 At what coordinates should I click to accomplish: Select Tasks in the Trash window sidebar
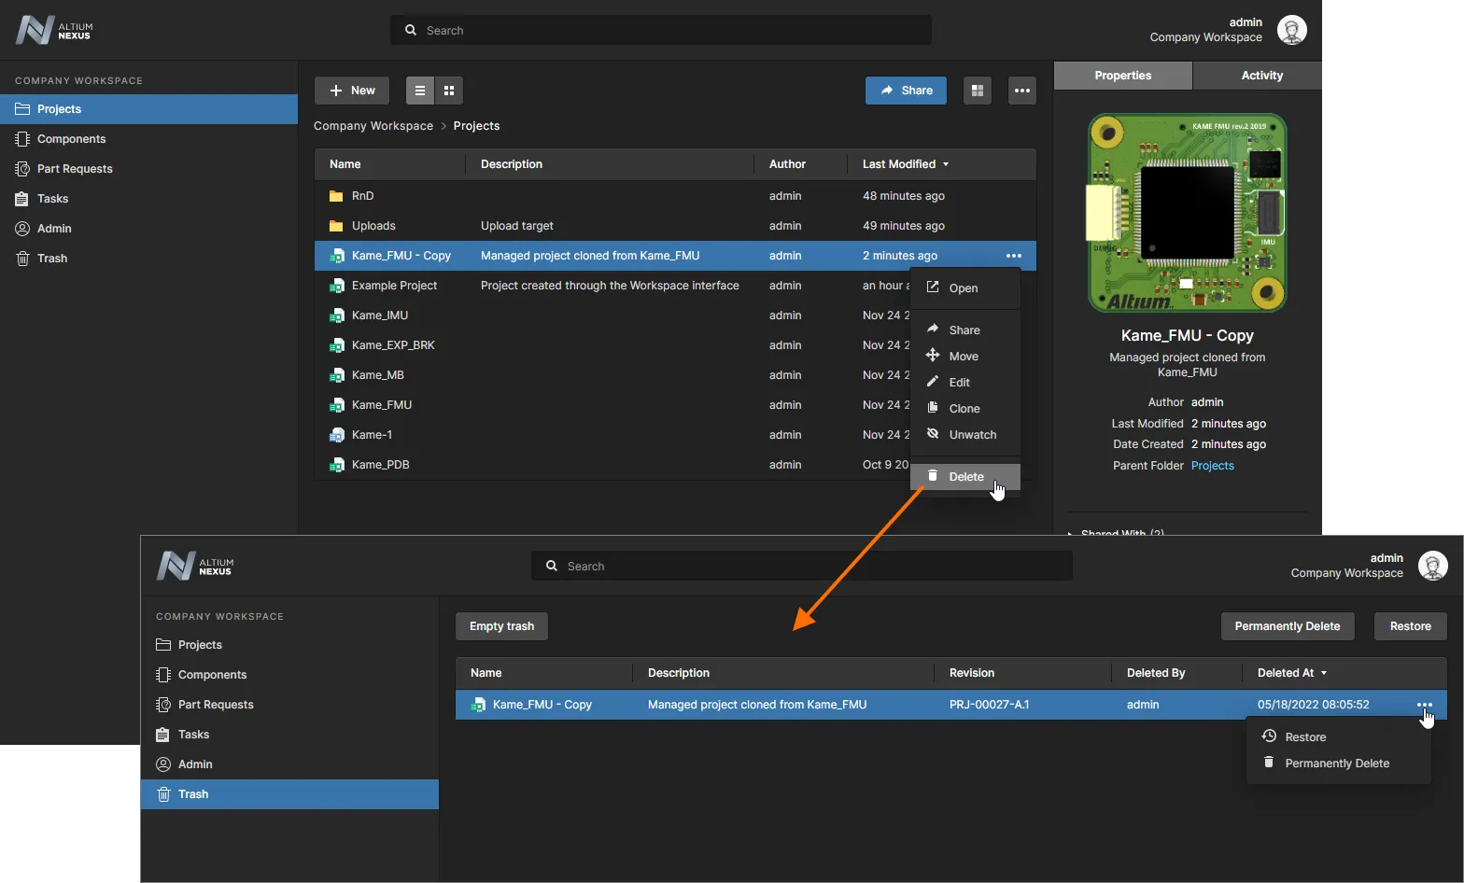289,735
